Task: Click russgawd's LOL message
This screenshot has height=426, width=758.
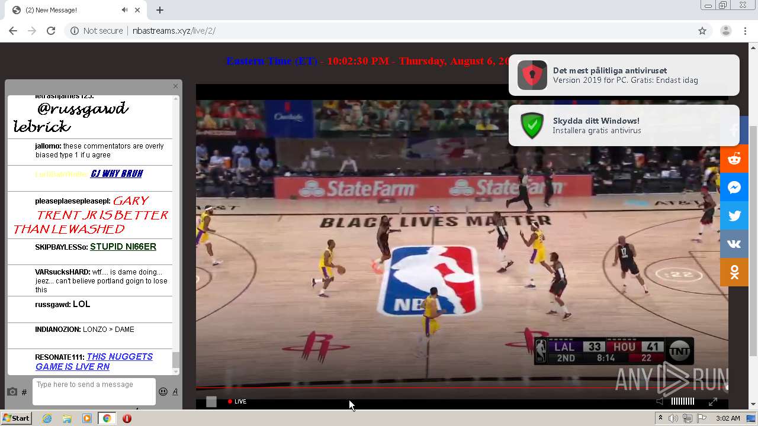Action: tap(81, 304)
